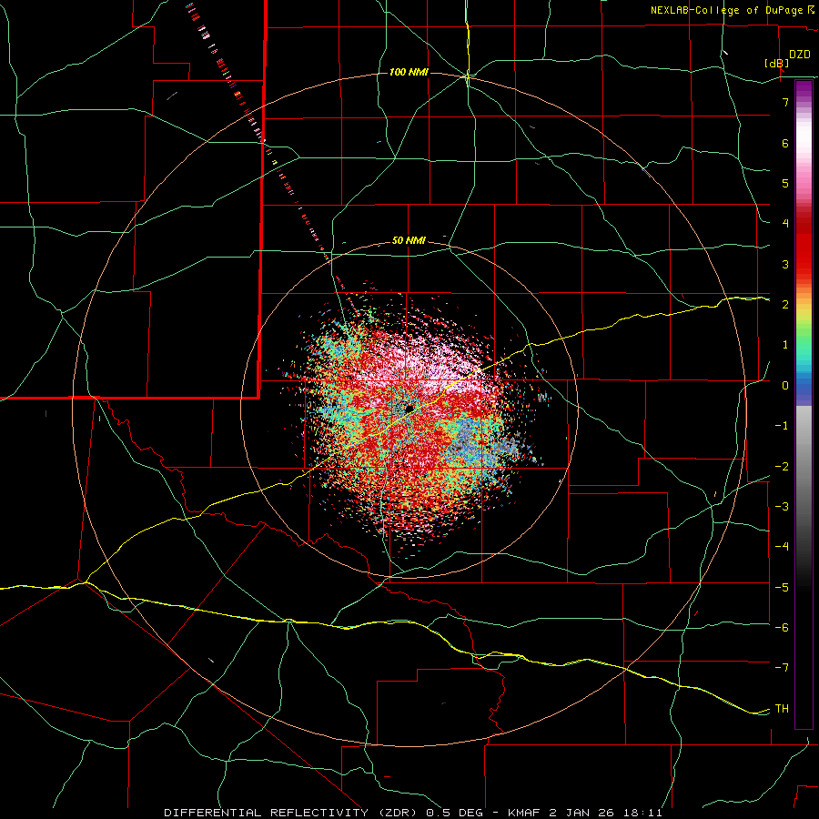Image resolution: width=819 pixels, height=819 pixels.
Task: Click the black radar site dot at center
Action: (x=409, y=408)
